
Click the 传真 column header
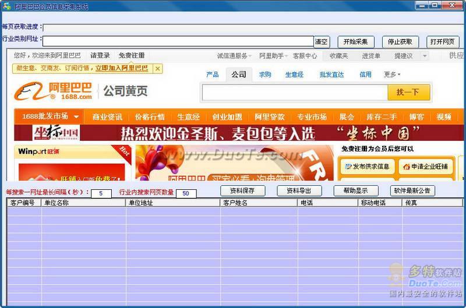433,203
